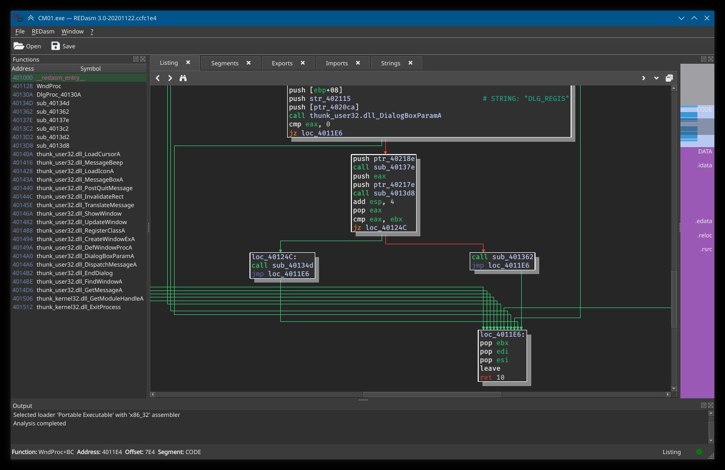This screenshot has height=470, width=725.
Task: Click the Save disk icon
Action: tap(56, 46)
